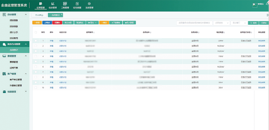Open the 系统管理 gear icon
This screenshot has height=130, width=269.
coord(90,4)
